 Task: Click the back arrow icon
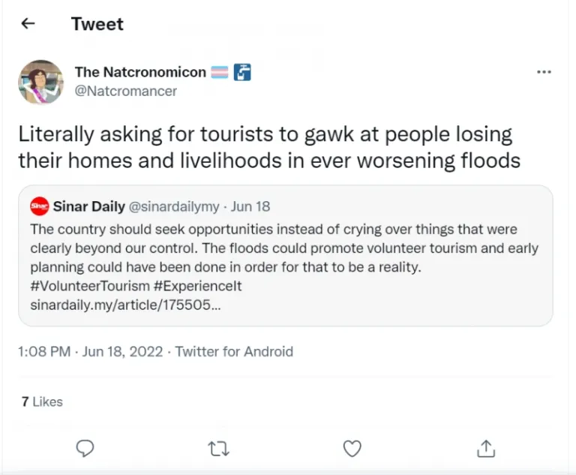click(x=28, y=23)
